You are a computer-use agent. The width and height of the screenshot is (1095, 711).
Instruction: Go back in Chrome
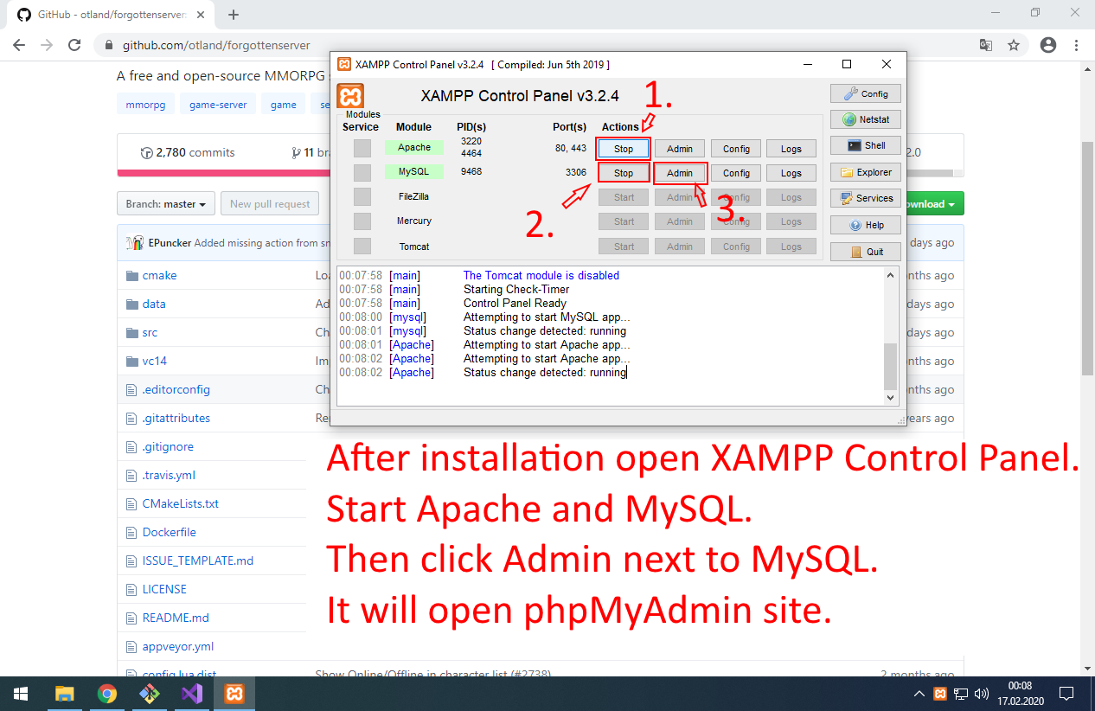(x=20, y=45)
